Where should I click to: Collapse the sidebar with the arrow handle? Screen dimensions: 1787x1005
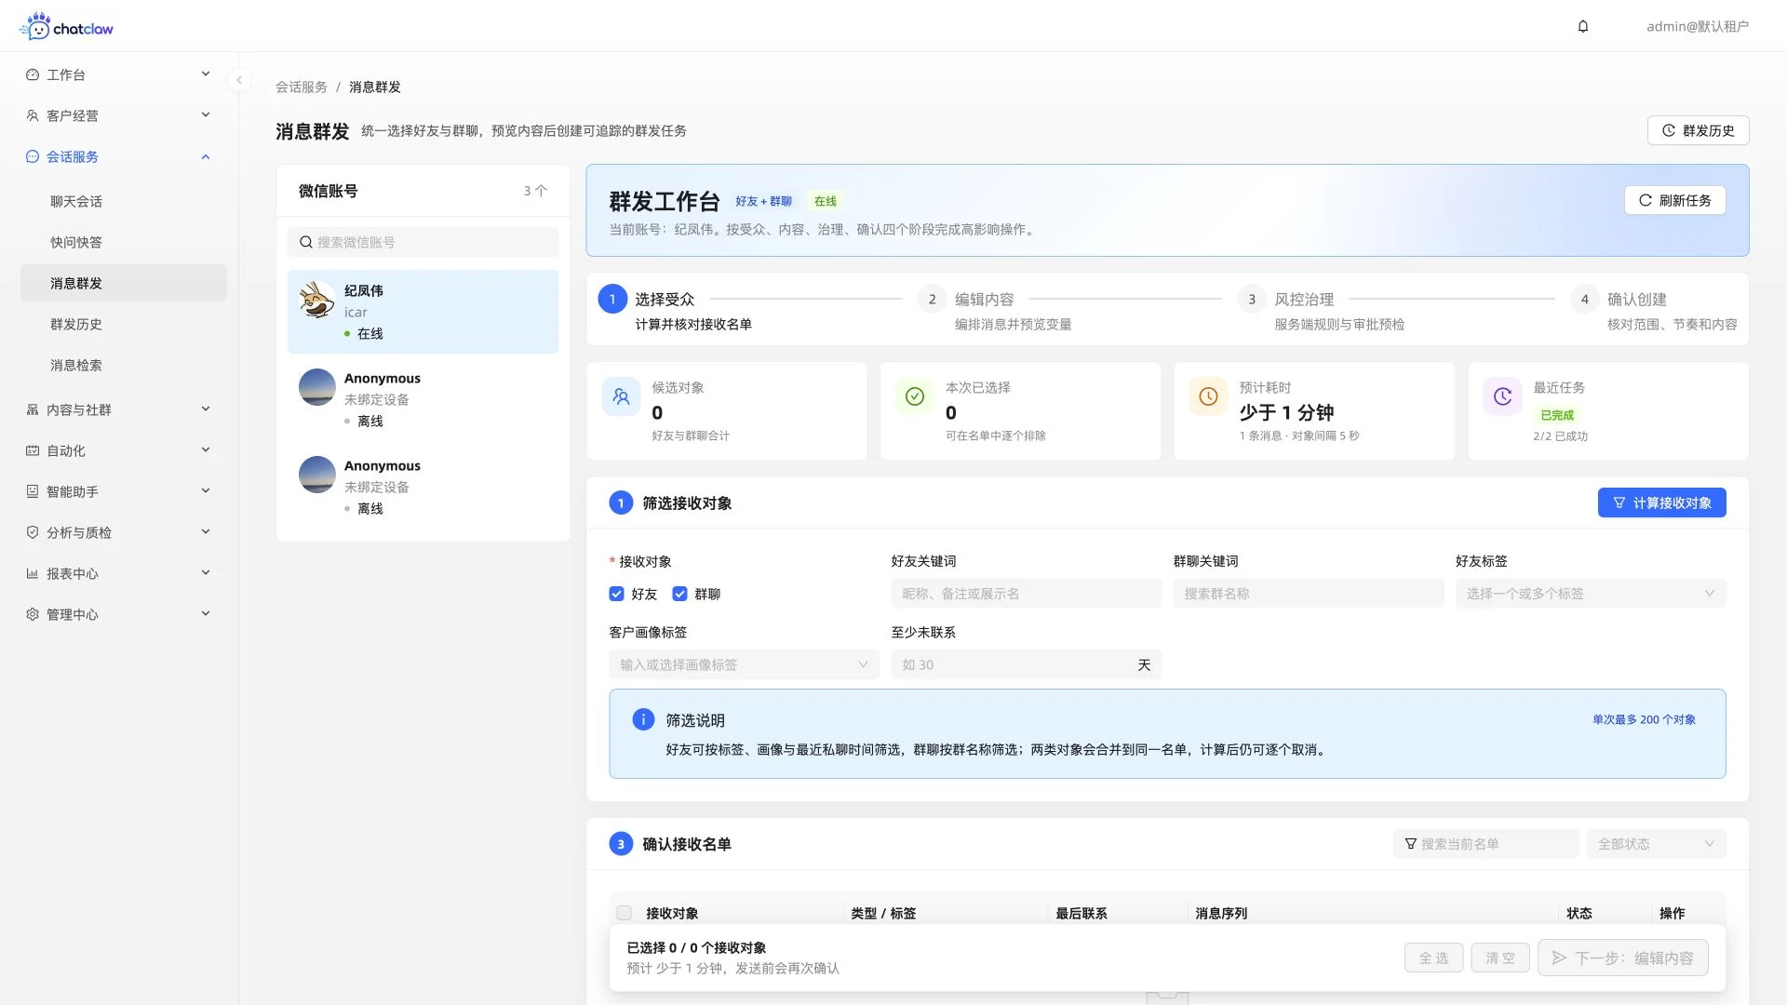[x=239, y=80]
